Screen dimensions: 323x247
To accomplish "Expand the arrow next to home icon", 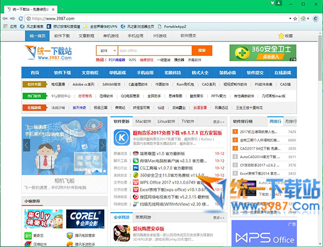I will pyautogui.click(x=308, y=18).
